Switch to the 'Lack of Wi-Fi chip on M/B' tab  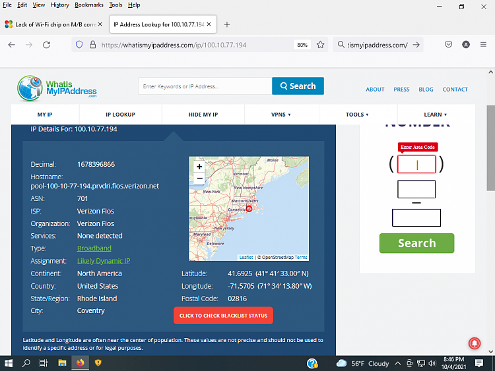53,24
